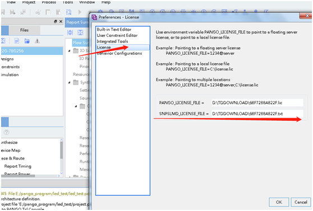Select Built-in Text Editor preferences category
313x211 pixels.
(x=114, y=29)
